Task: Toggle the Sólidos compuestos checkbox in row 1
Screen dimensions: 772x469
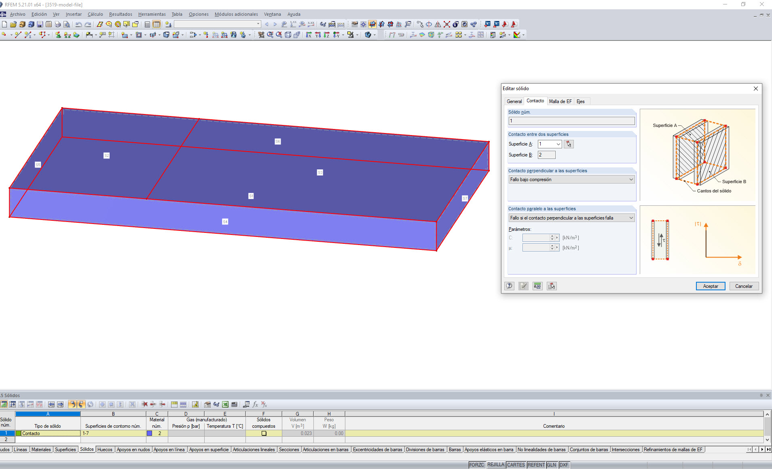Action: coord(264,433)
